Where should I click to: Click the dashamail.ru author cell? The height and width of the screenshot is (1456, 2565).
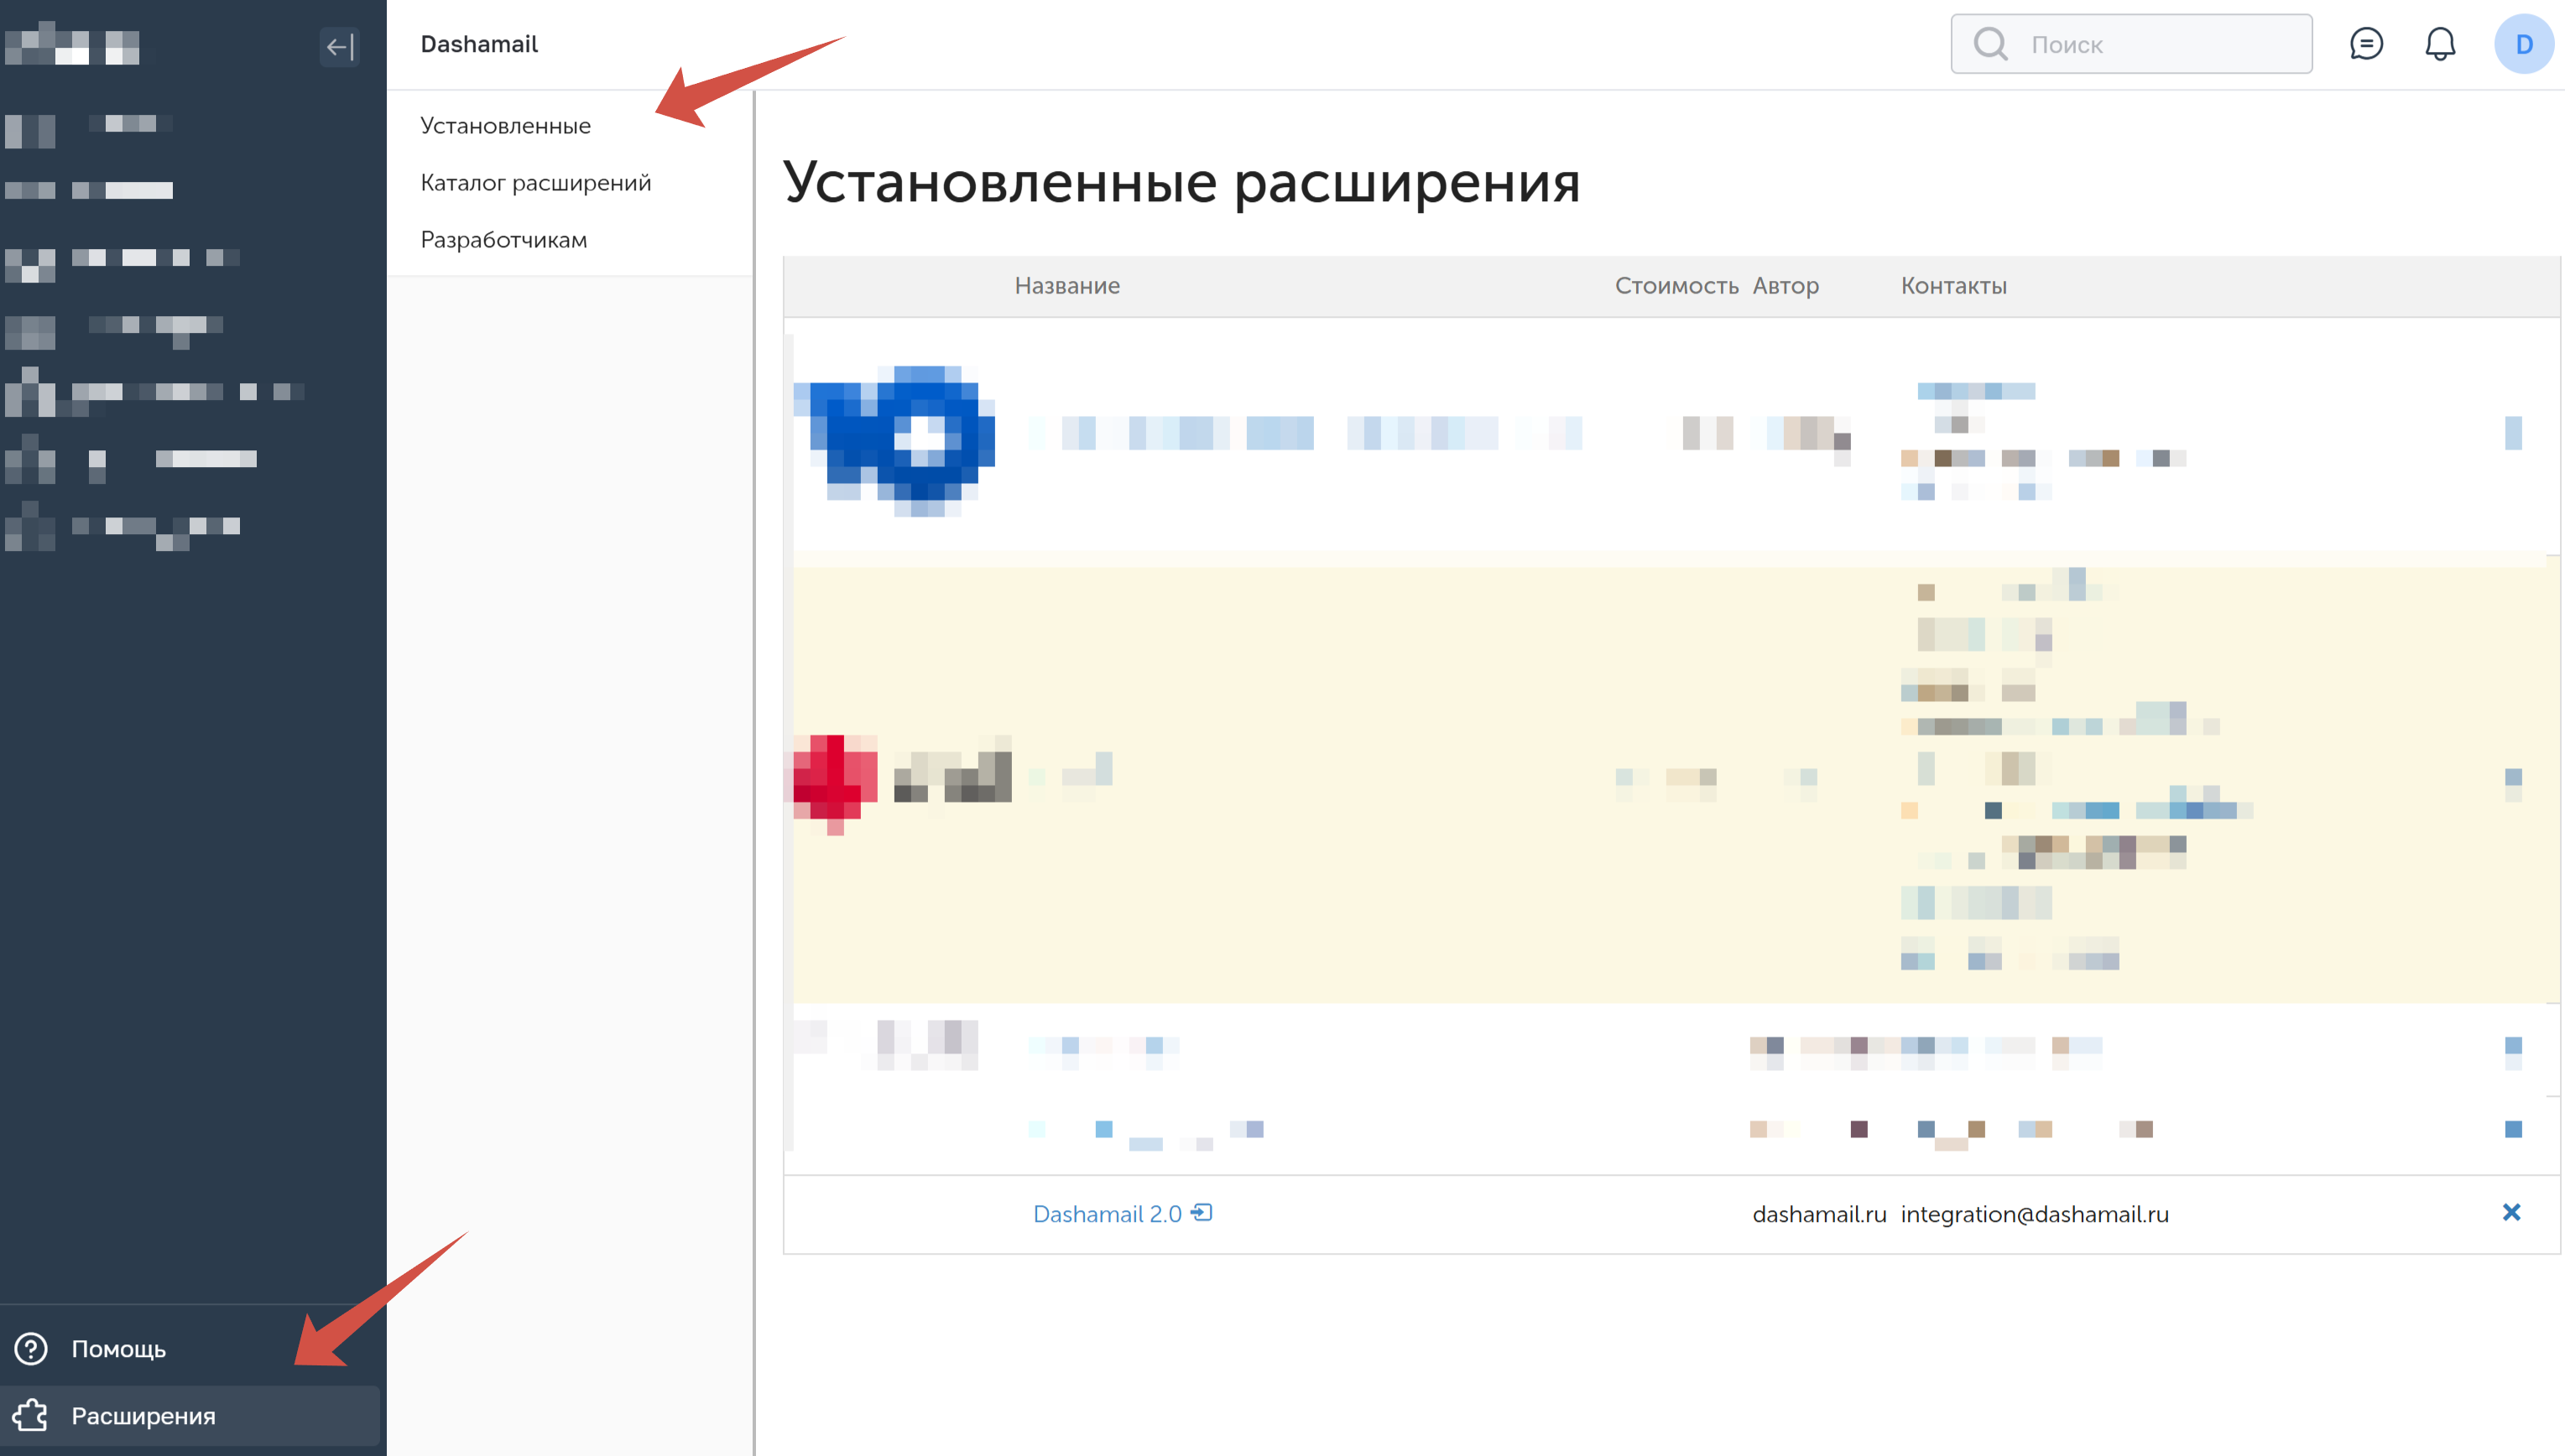click(1819, 1214)
